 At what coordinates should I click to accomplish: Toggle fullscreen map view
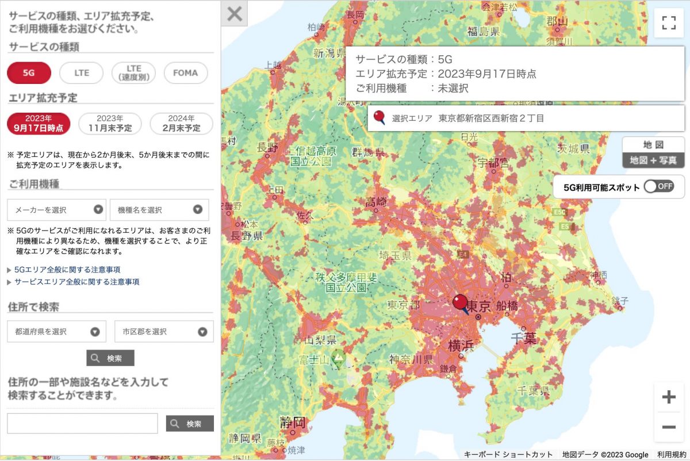click(668, 23)
